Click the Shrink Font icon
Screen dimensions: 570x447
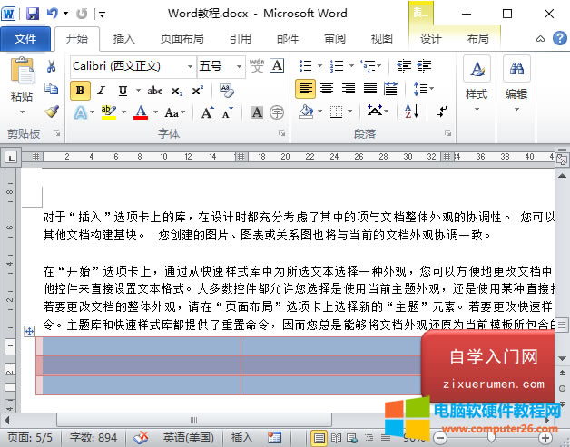(x=227, y=112)
